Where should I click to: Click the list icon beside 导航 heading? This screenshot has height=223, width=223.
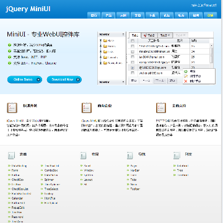(130, 155)
